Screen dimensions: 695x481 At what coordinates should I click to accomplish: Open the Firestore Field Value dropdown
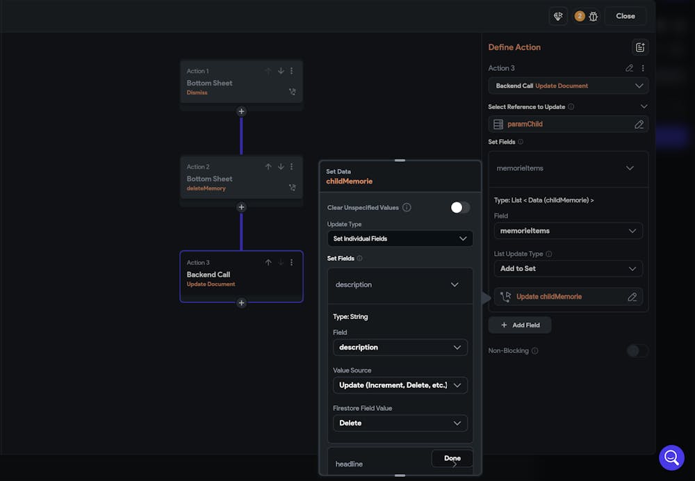point(400,423)
